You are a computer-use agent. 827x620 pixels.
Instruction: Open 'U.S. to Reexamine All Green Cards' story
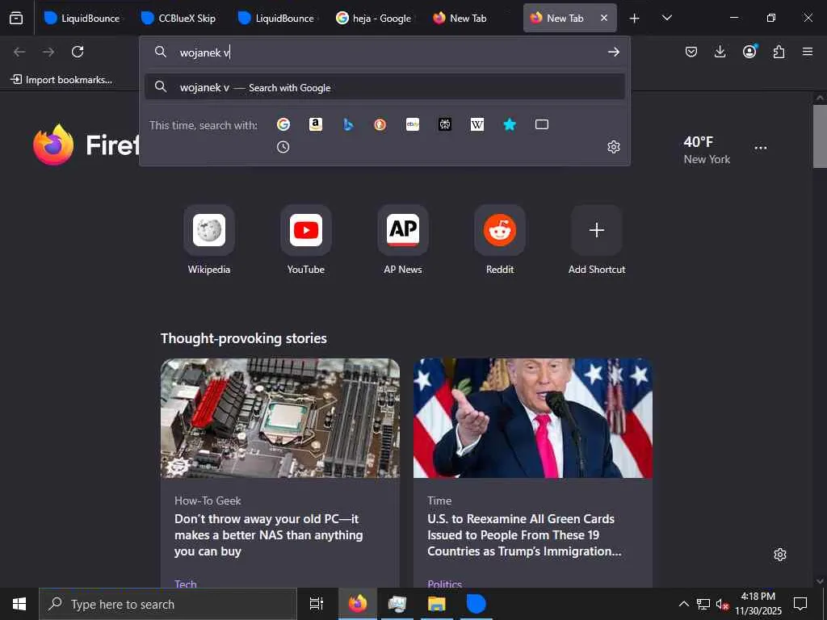tap(524, 534)
